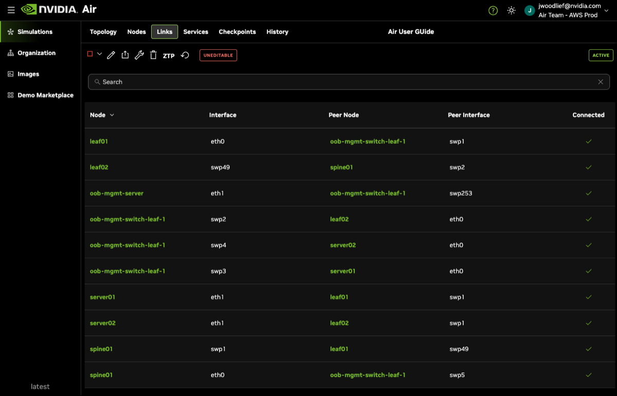
Task: Click the trash delete icon
Action: click(x=153, y=55)
